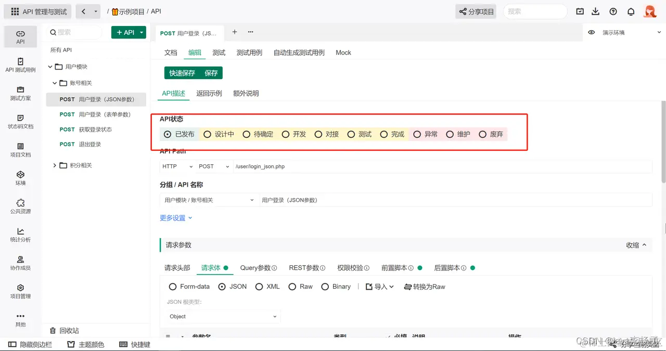Switch to the Mock tab

tap(343, 53)
